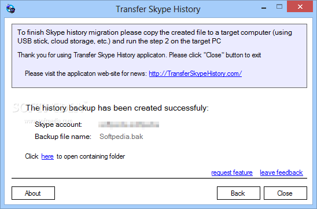Click the history backup created successfully heading
317x209 pixels.
click(x=117, y=108)
